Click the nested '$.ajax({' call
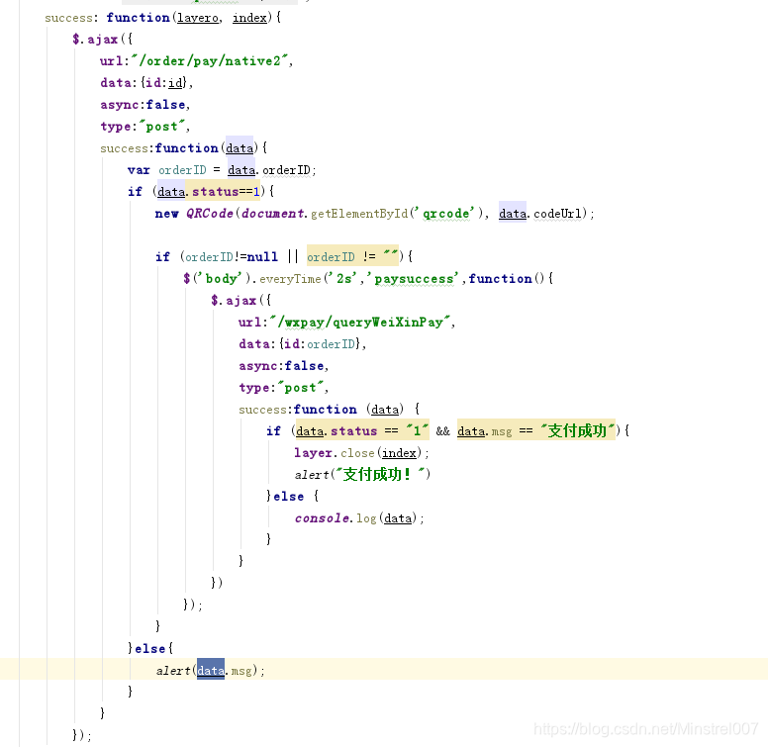This screenshot has height=747, width=768. point(240,301)
